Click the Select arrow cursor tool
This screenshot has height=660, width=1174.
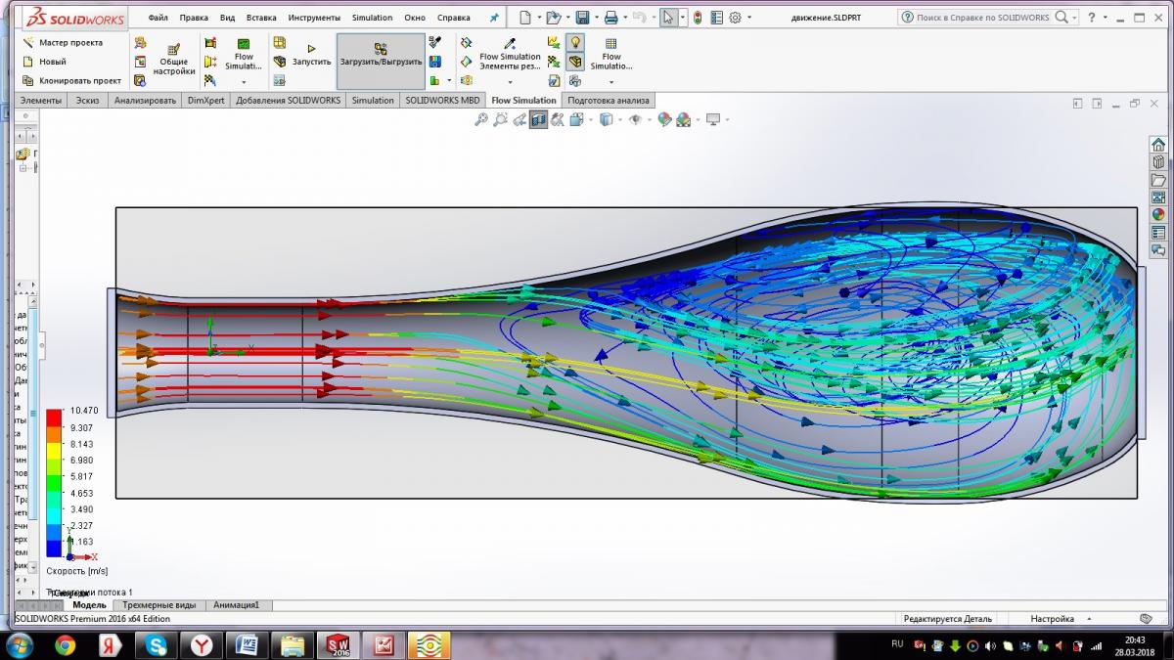tap(668, 18)
